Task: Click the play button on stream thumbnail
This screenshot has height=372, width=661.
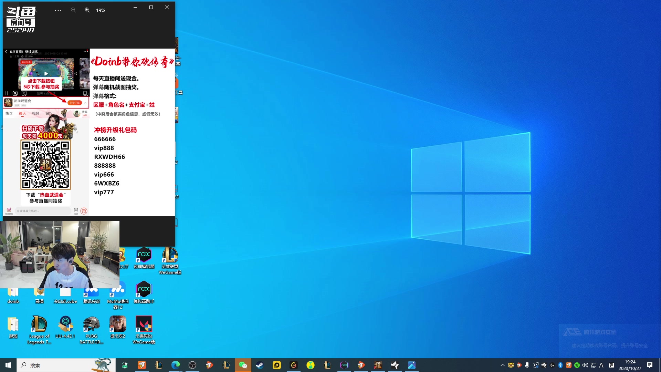Action: 46,73
